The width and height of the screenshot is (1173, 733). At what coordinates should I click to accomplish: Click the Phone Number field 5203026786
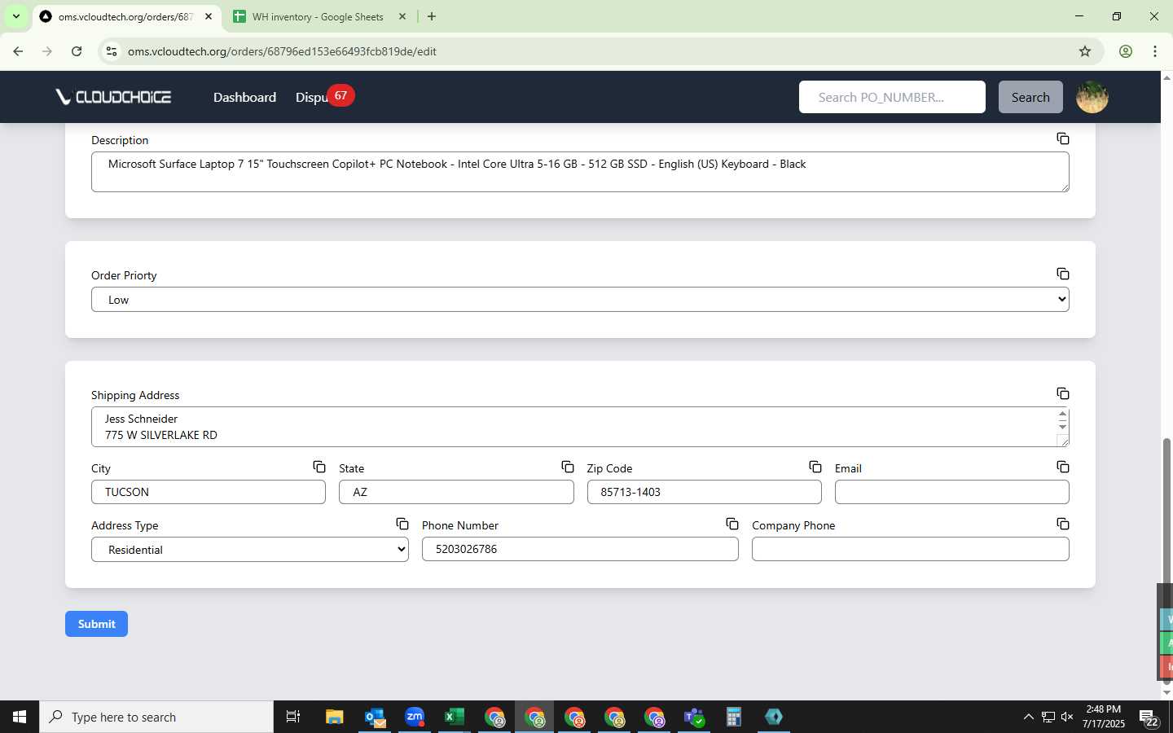(x=580, y=549)
